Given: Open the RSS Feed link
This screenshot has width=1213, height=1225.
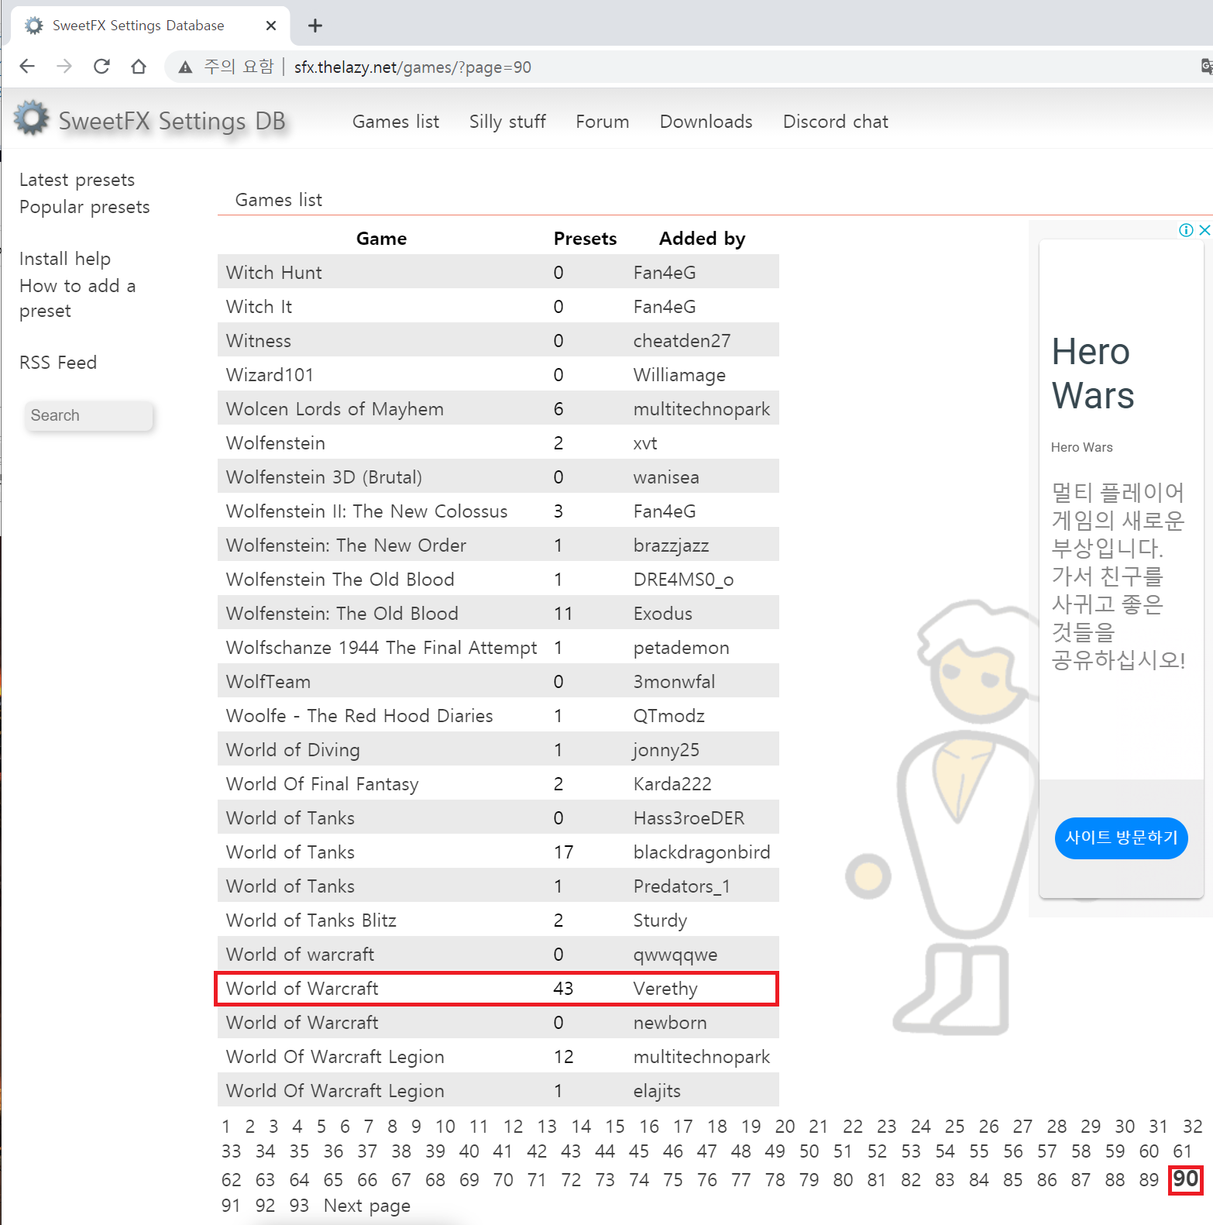Looking at the screenshot, I should pyautogui.click(x=58, y=363).
